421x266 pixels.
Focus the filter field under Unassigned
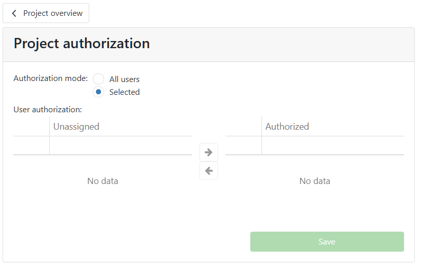click(120, 146)
